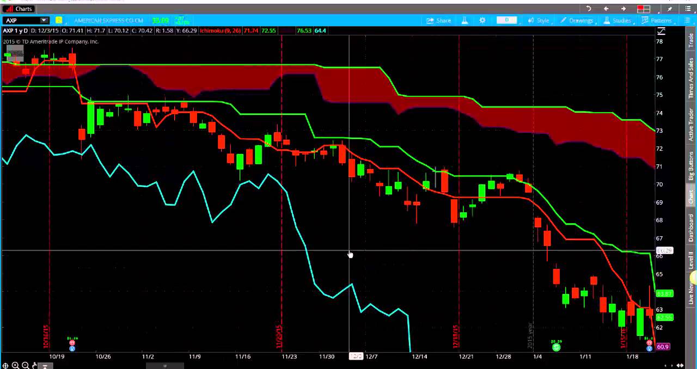The height and width of the screenshot is (369, 697).
Task: Click the horizontal chart scrollbar thumb
Action: pos(164,366)
